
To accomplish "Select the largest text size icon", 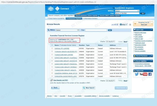I will (x=117, y=25).
